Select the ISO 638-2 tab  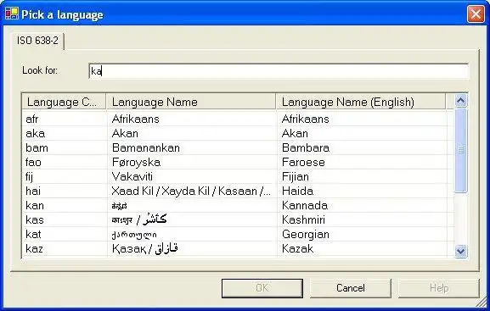(x=37, y=41)
